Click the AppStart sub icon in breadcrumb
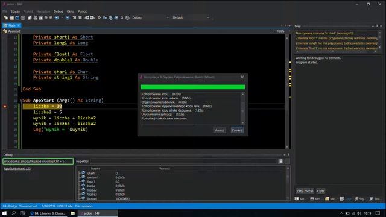Image resolution: width=386 pixels, height=217 pixels. (5, 31)
